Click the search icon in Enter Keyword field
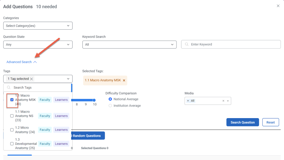The height and width of the screenshot is (160, 284). 186,44
